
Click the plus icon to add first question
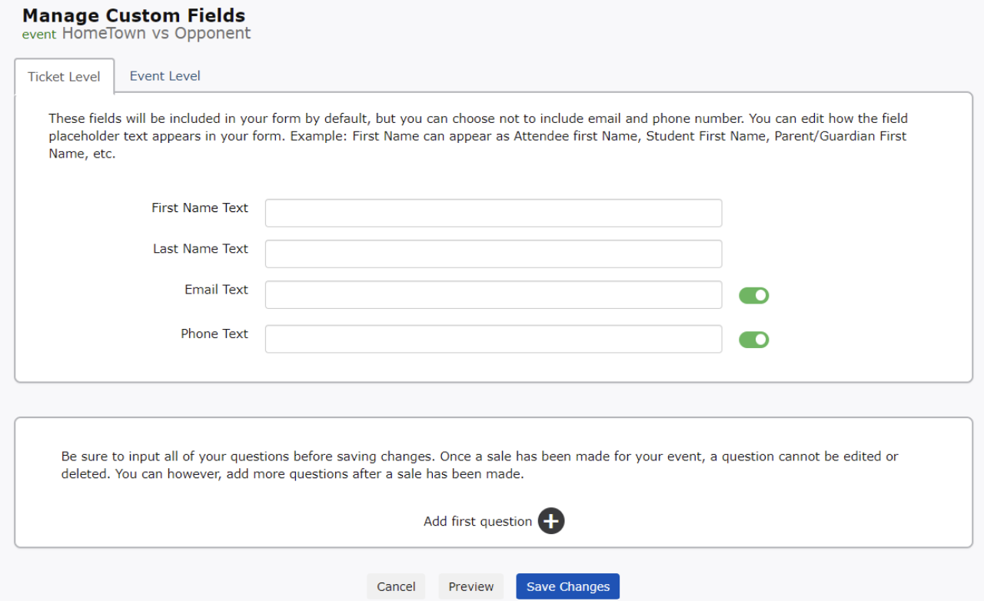point(551,521)
